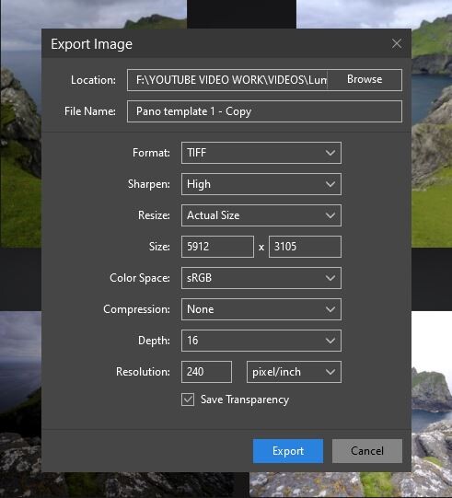Uncheck the Save Transparency checkbox
The width and height of the screenshot is (452, 498).
tap(188, 400)
